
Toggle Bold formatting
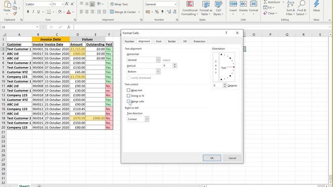[28, 12]
